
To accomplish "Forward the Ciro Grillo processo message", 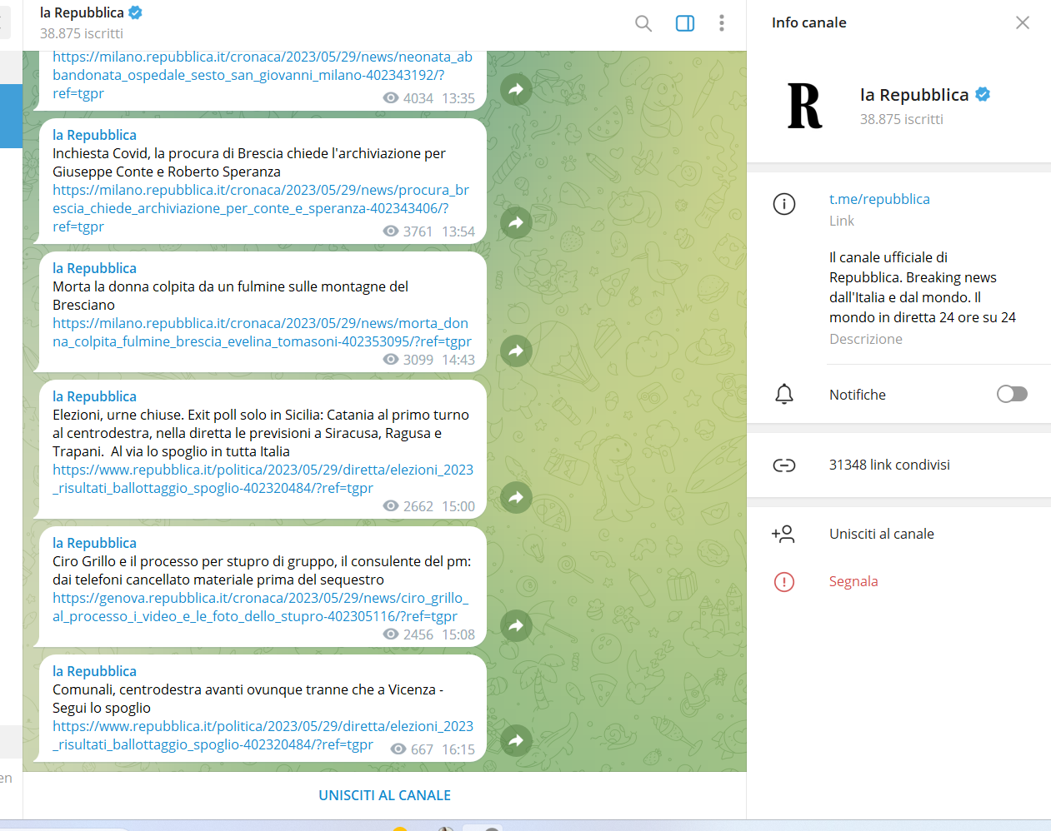I will point(516,625).
